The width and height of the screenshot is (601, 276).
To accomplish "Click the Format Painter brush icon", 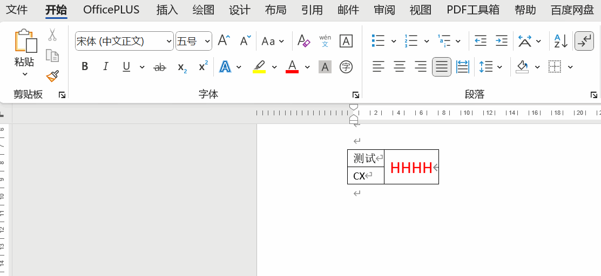I will click(52, 76).
